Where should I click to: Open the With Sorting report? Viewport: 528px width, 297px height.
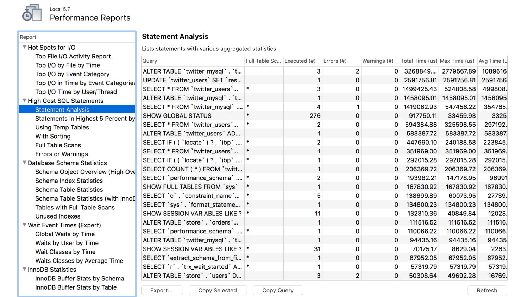pyautogui.click(x=53, y=136)
